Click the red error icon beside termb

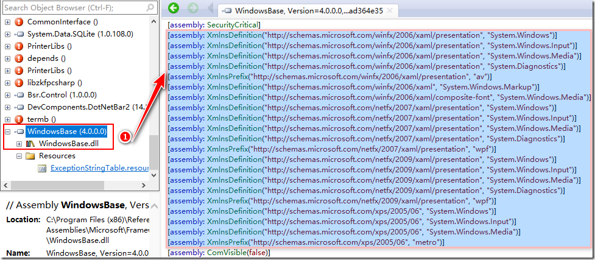(x=19, y=119)
